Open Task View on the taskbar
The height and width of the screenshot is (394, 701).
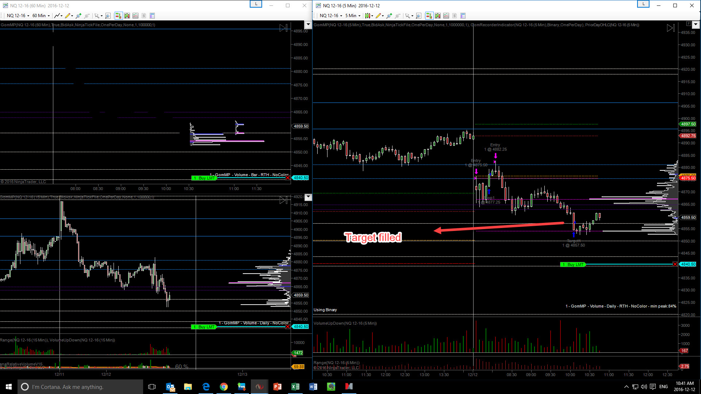(x=152, y=387)
